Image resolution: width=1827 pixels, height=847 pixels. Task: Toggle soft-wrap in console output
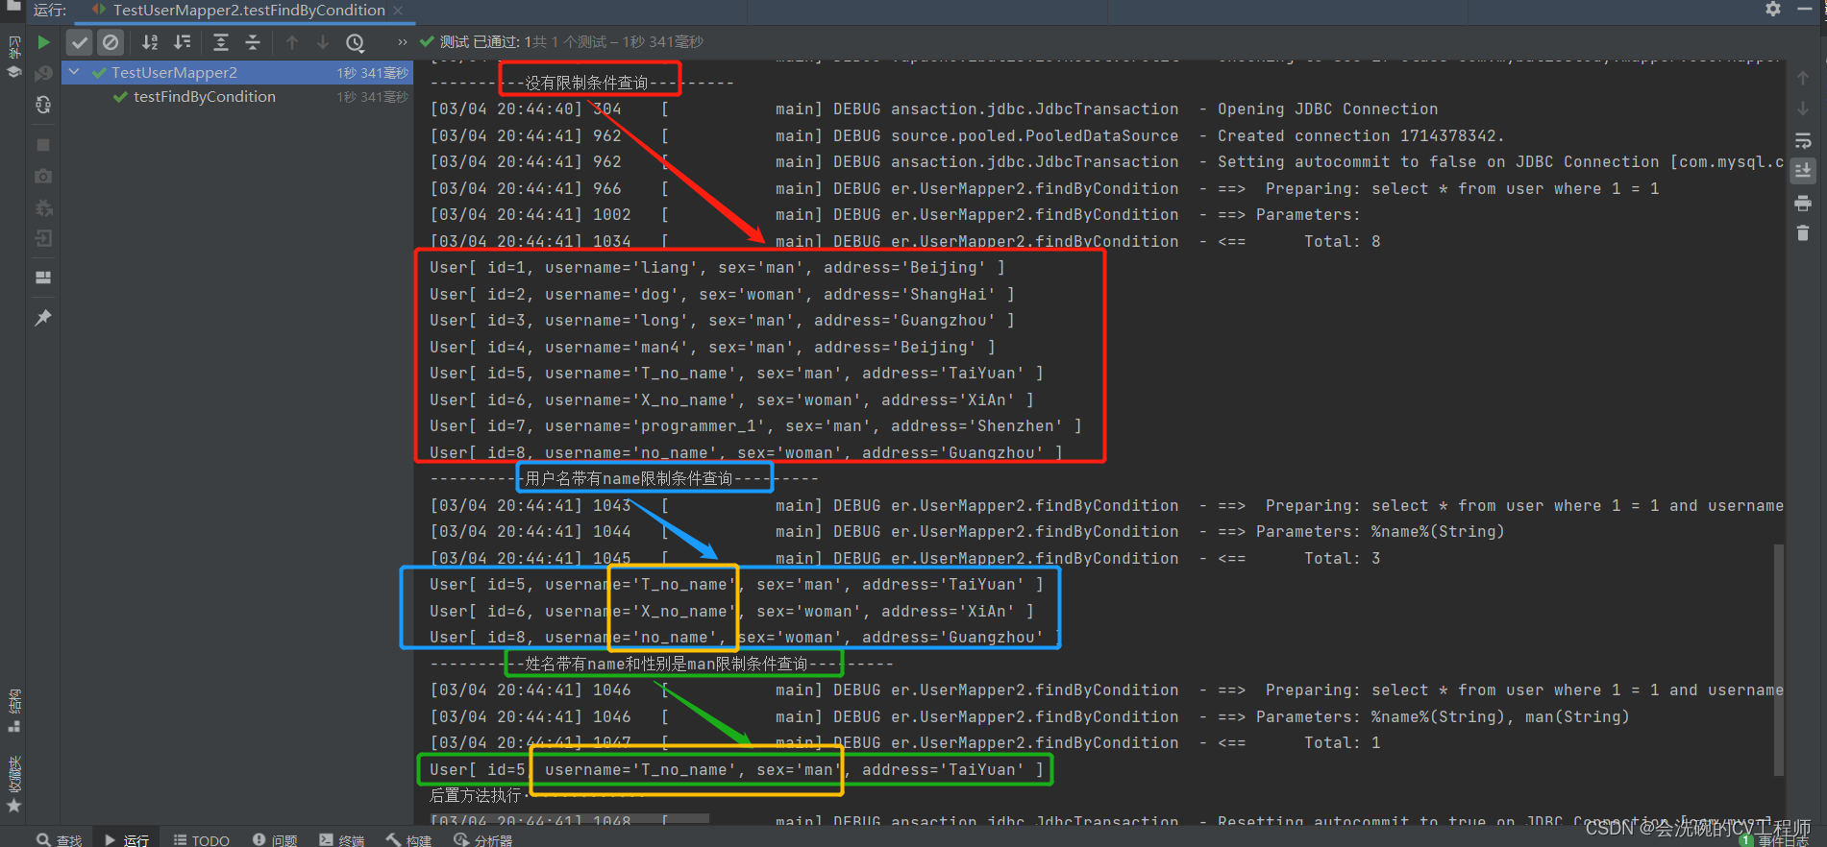pos(1803,141)
